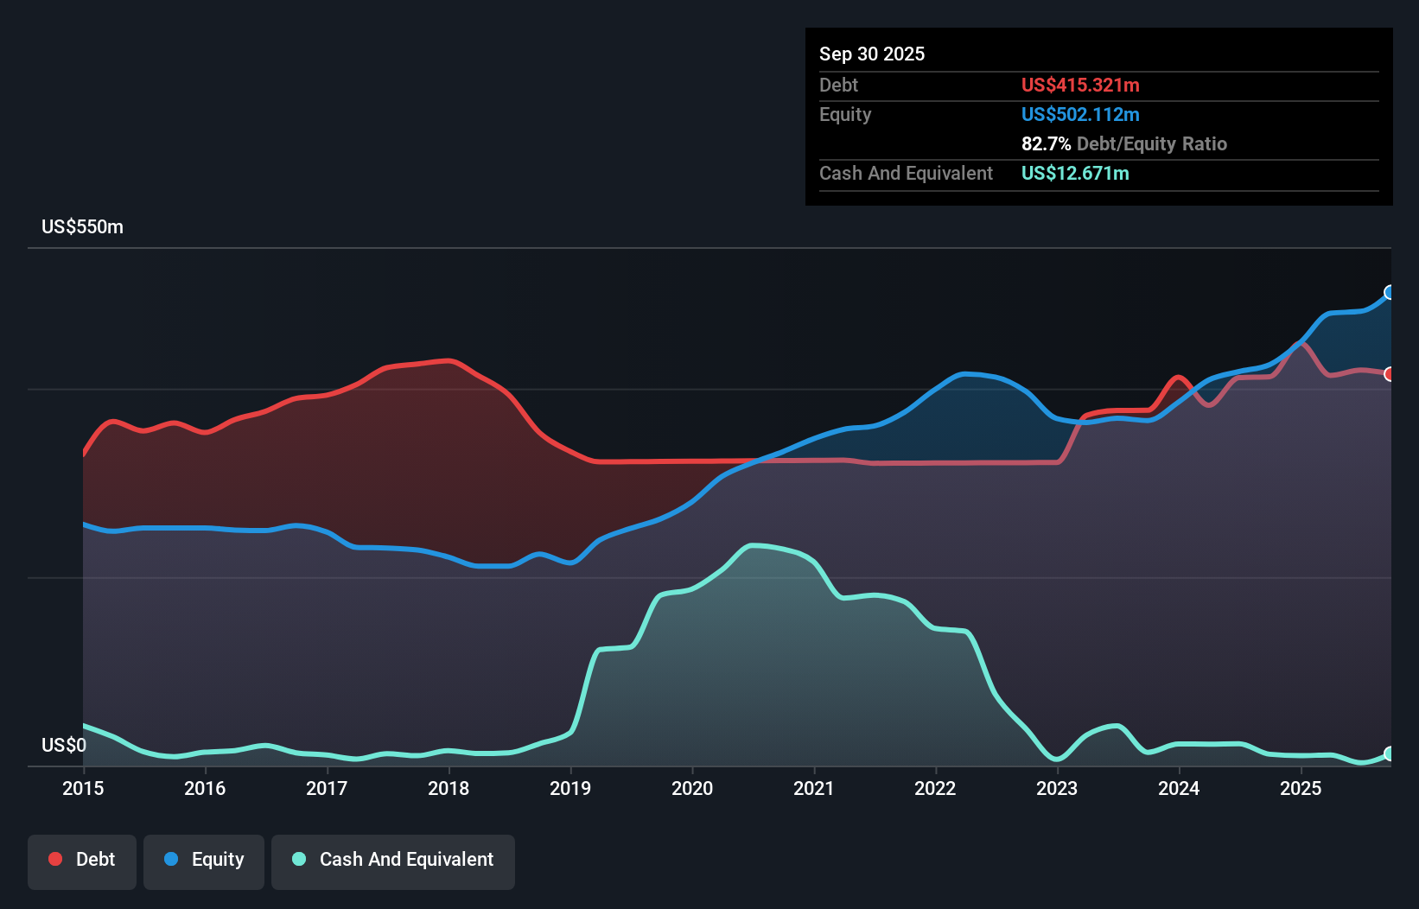Click the Debt endpoint marker on the chart

point(1390,374)
